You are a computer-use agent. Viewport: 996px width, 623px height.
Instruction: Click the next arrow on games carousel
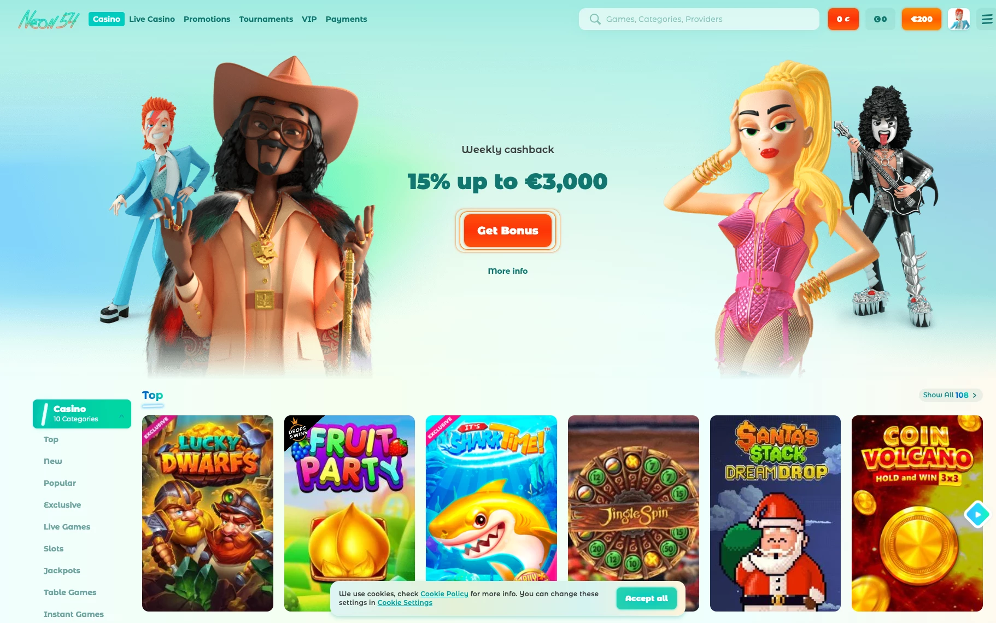(977, 514)
